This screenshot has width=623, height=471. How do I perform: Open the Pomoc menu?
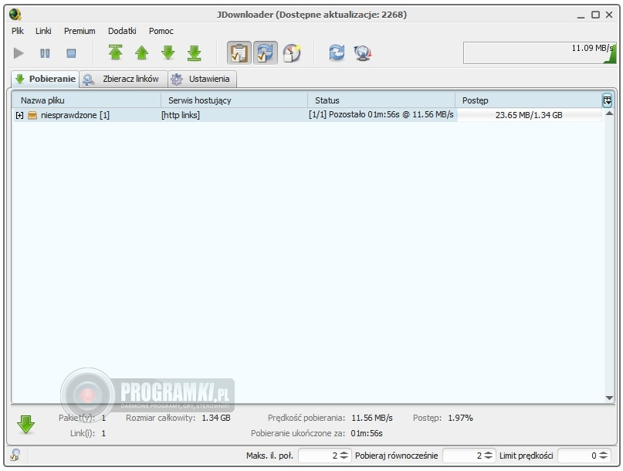[161, 31]
